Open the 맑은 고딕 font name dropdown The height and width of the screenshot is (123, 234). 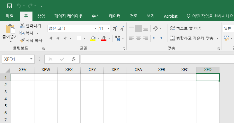click(x=95, y=28)
